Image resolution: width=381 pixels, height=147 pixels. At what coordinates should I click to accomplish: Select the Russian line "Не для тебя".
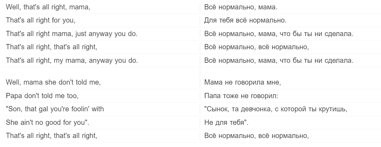(x=226, y=122)
